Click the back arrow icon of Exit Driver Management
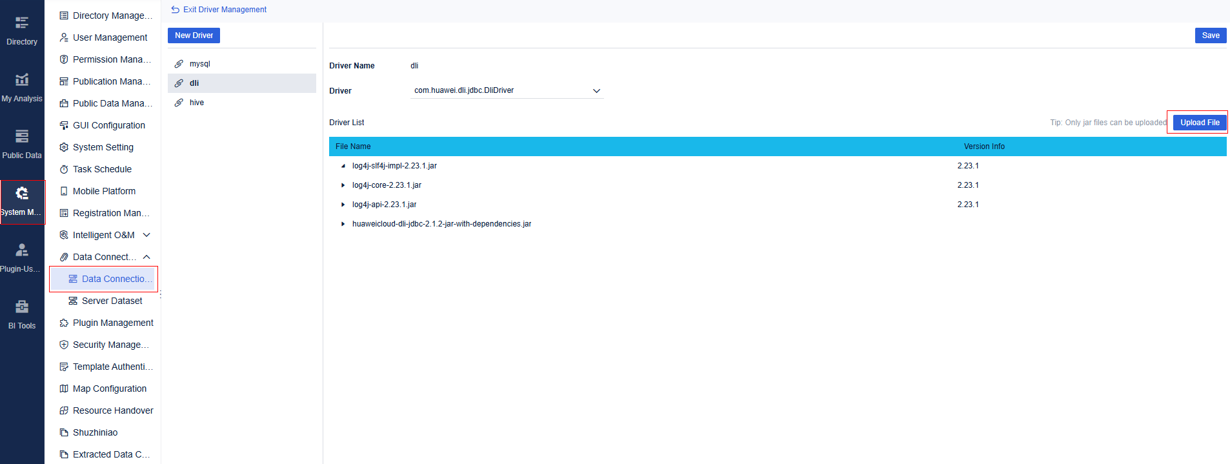Screen dimensions: 1230x464 (x=175, y=10)
